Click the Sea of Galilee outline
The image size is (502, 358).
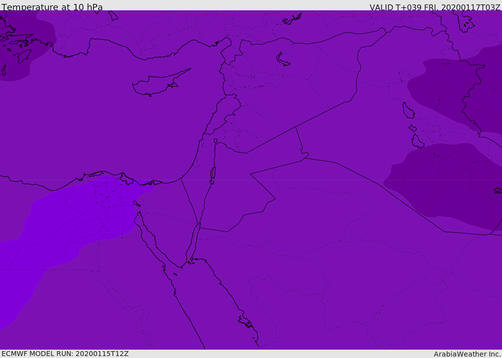(x=215, y=141)
